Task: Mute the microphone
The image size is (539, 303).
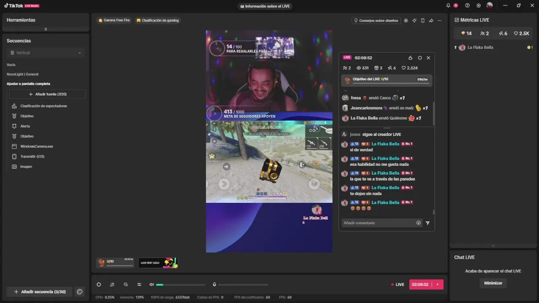Action: [214, 284]
